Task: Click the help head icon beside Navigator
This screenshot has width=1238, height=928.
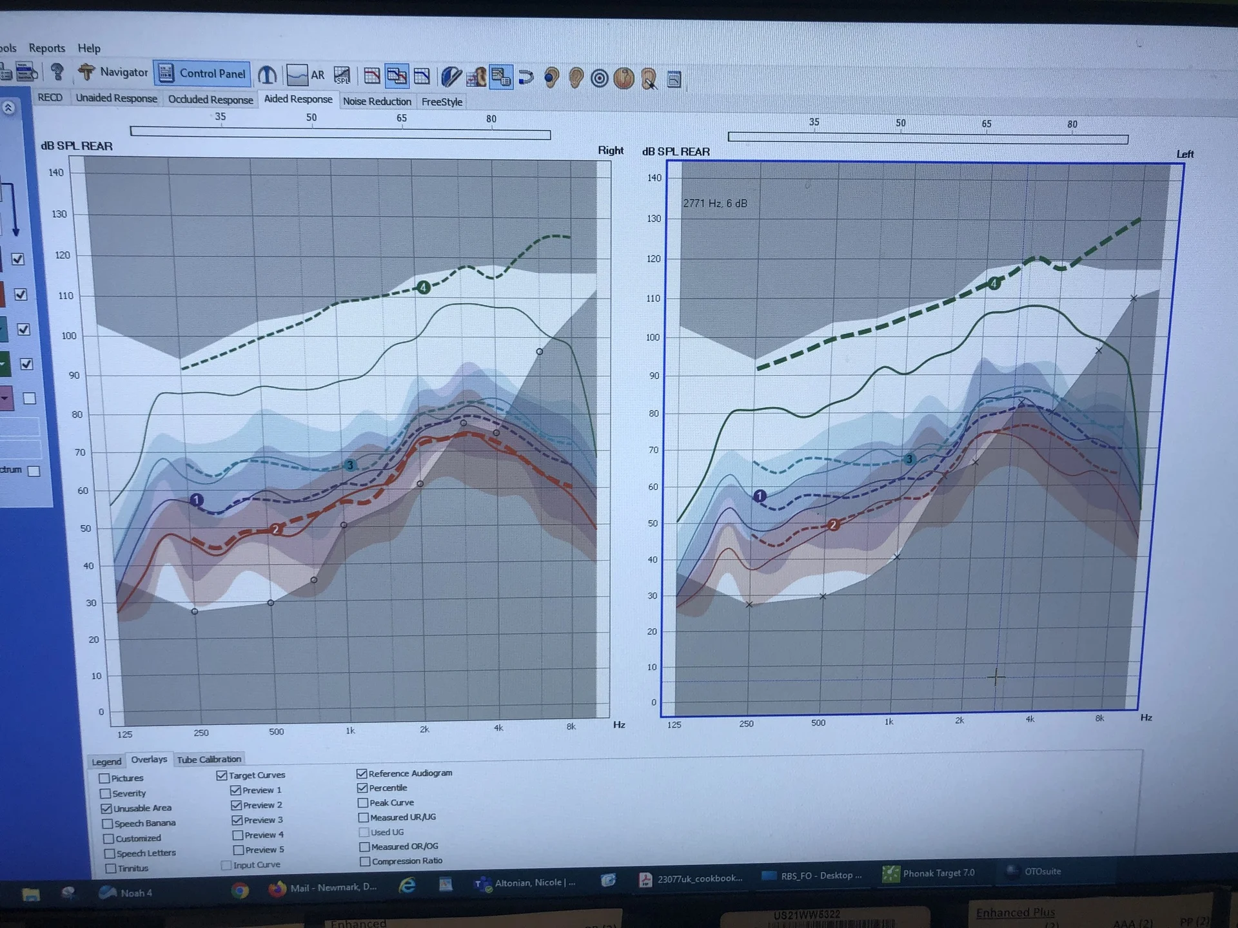Action: click(x=57, y=72)
